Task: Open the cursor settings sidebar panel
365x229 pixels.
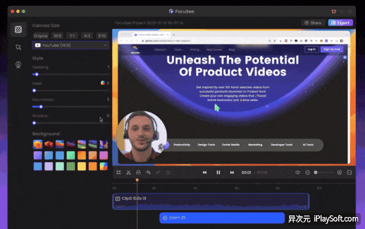Action: 18,47
